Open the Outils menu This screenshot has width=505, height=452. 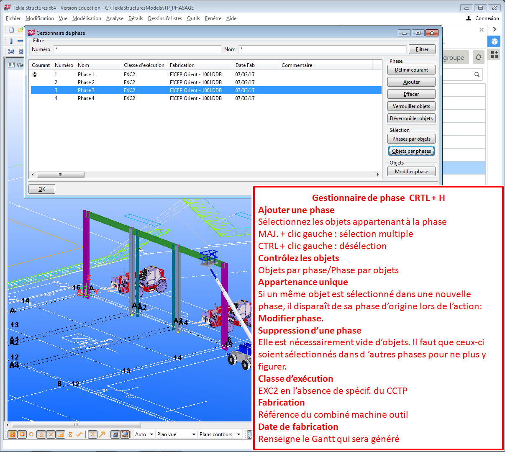[193, 18]
